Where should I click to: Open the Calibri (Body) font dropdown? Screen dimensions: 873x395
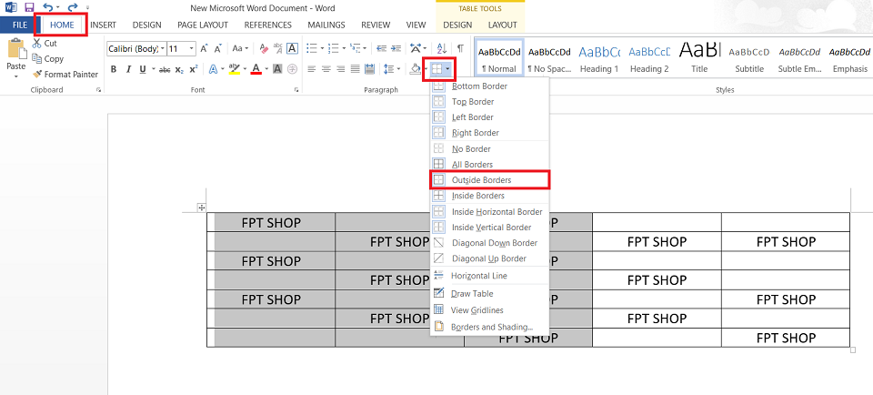click(x=136, y=48)
